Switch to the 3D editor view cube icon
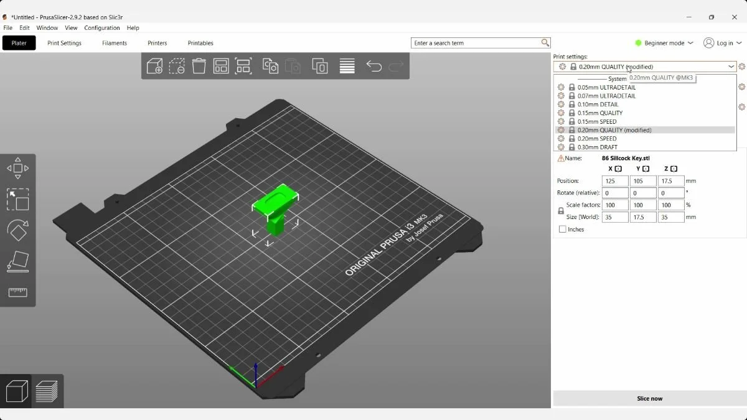 coord(17,391)
